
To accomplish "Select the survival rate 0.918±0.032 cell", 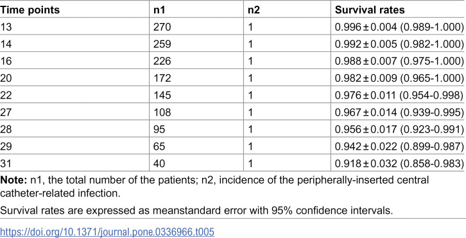I will 399,163.
